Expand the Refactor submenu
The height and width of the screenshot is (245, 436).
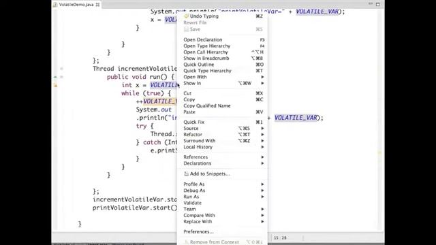pyautogui.click(x=223, y=135)
